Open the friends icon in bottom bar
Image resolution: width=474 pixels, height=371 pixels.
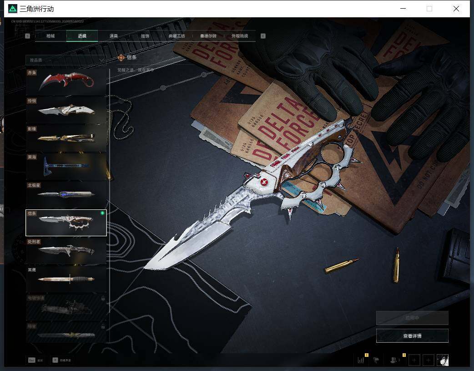tap(394, 360)
